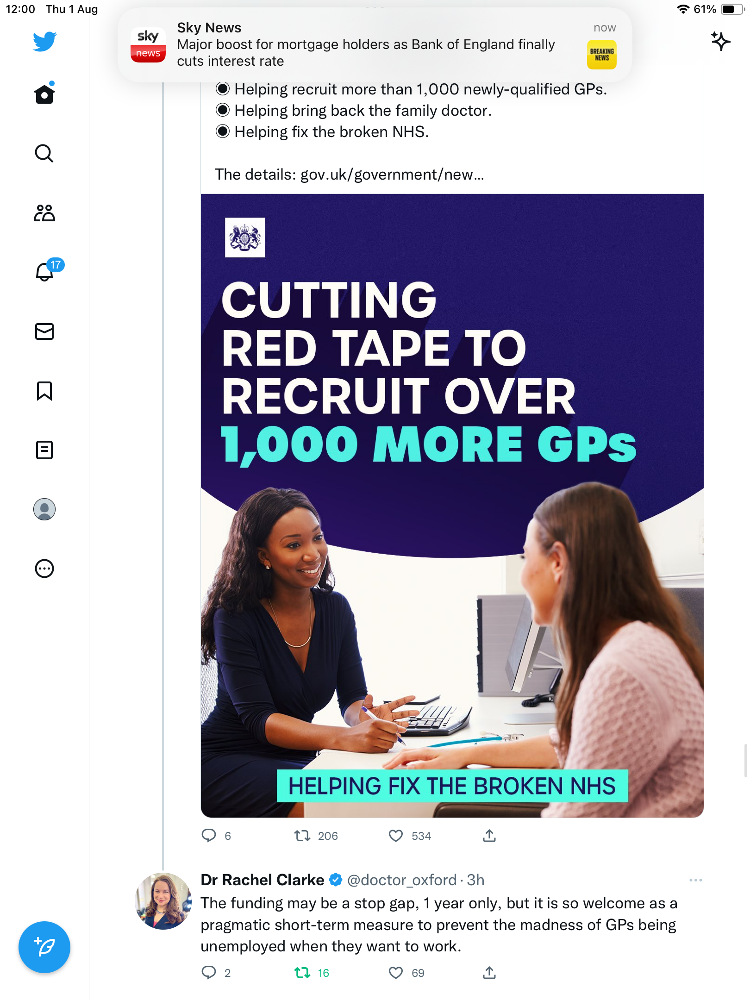Open the Search icon in sidebar
This screenshot has width=750, height=1000.
(44, 153)
